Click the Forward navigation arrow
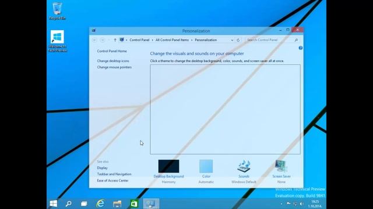 tap(103, 40)
